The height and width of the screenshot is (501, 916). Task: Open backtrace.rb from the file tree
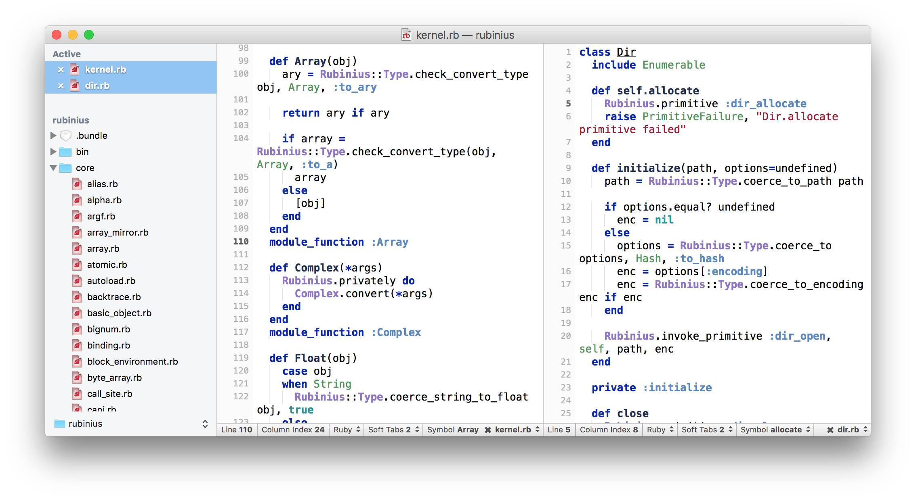[x=114, y=297]
